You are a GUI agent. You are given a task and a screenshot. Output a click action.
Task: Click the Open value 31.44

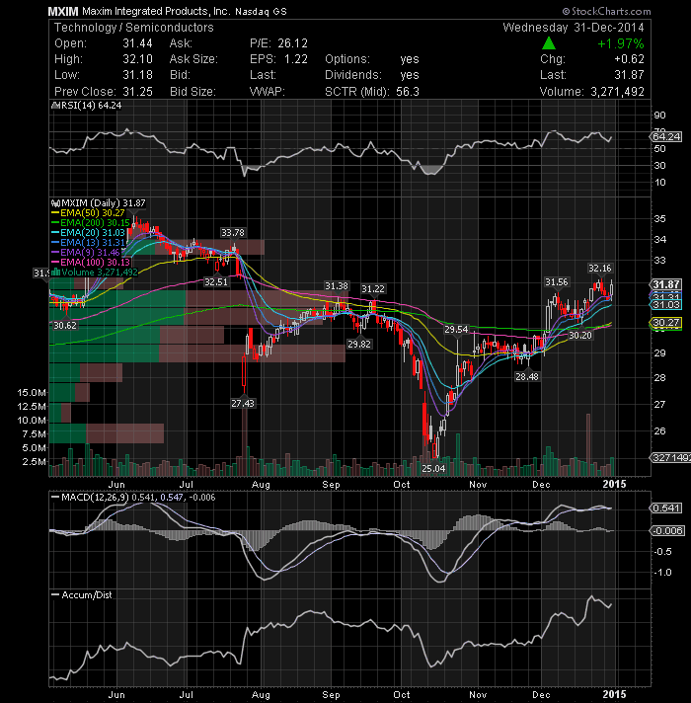[137, 43]
